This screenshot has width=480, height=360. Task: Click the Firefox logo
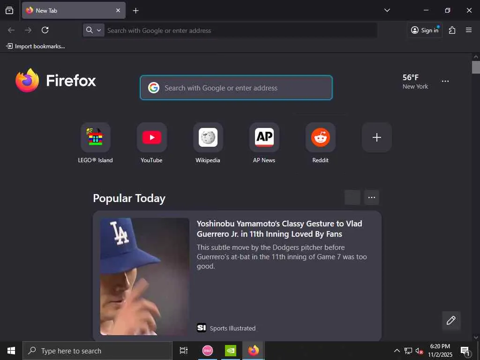point(56,80)
